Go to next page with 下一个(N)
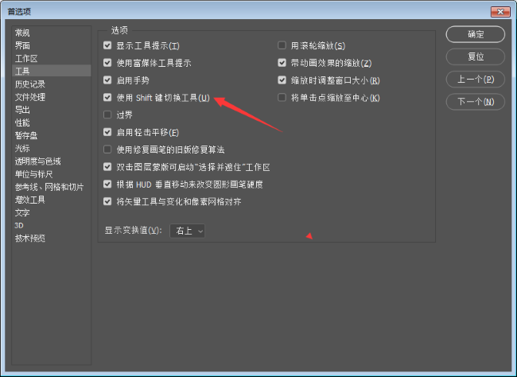The width and height of the screenshot is (517, 377). (x=475, y=102)
